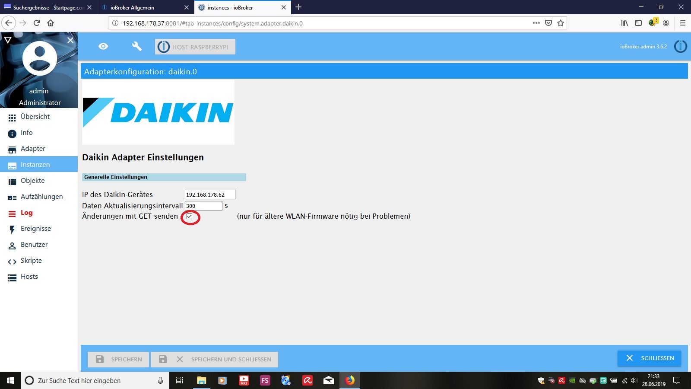This screenshot has height=389, width=691.
Task: Open Aufzählungen in the sidebar
Action: pos(39,197)
